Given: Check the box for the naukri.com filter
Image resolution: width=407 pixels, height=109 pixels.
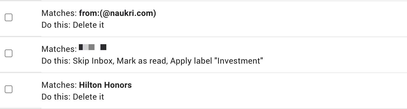Looking at the screenshot, I should (x=9, y=18).
